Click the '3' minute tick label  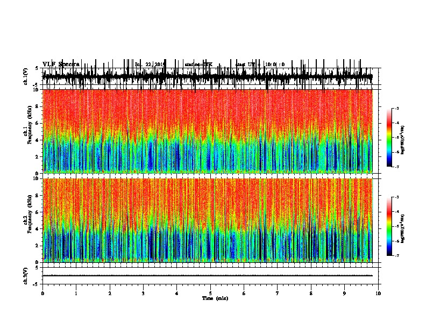pos(143,294)
